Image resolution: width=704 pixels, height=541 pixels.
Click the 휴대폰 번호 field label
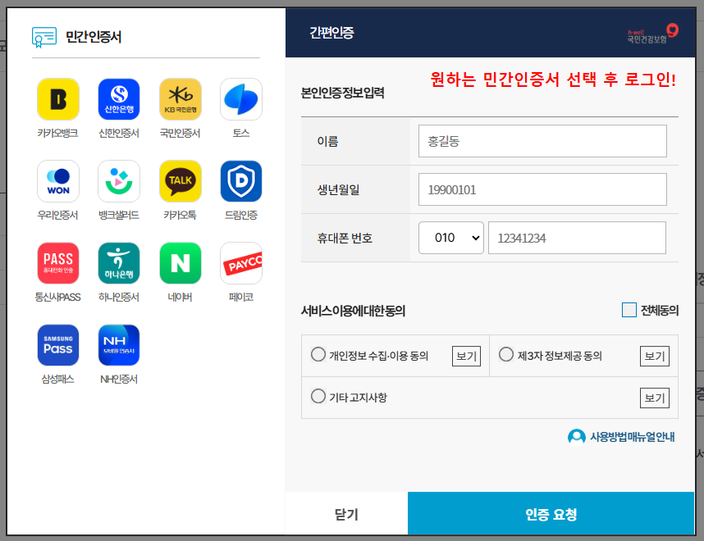pos(345,238)
